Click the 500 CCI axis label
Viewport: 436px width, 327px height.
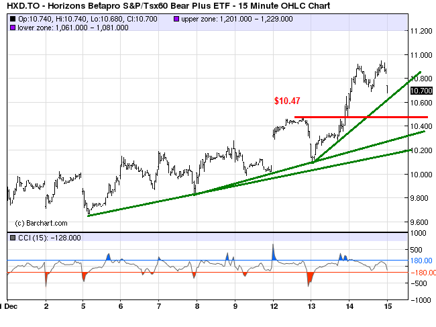tap(417, 250)
